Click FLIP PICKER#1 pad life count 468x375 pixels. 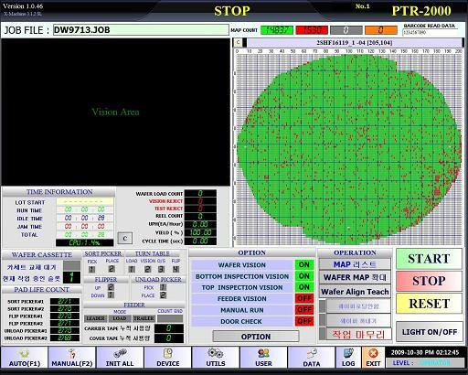pos(65,316)
